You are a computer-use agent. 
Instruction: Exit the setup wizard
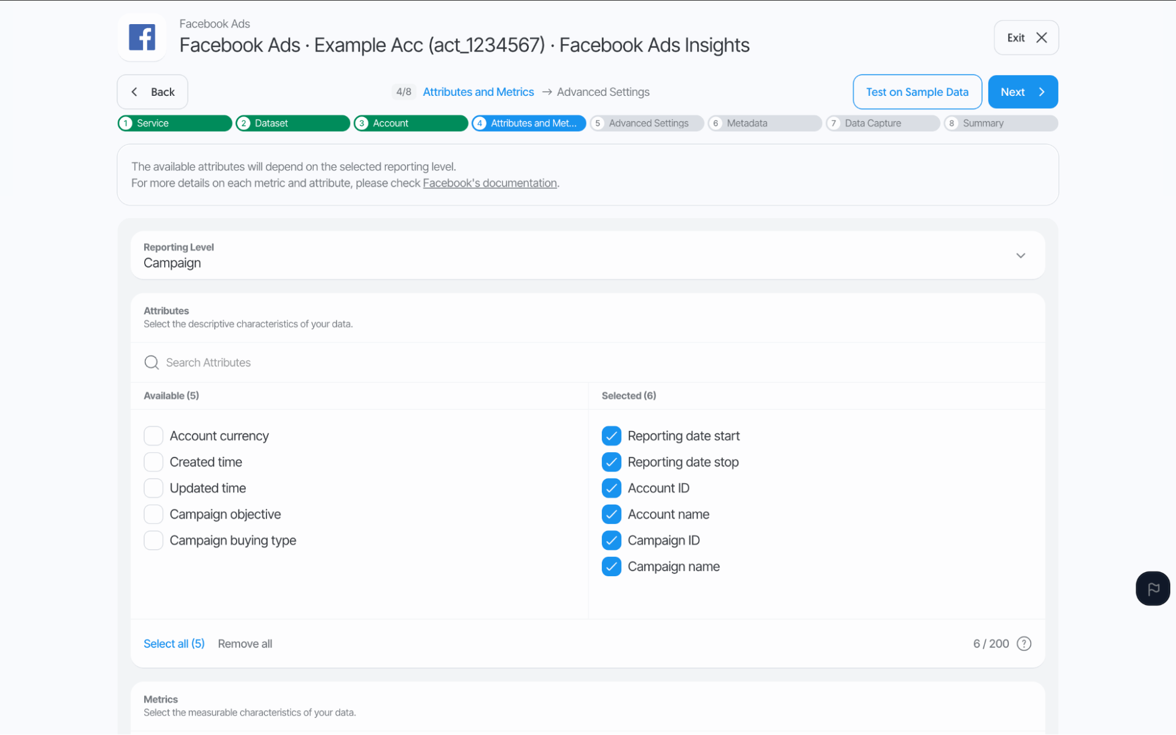click(x=1026, y=38)
